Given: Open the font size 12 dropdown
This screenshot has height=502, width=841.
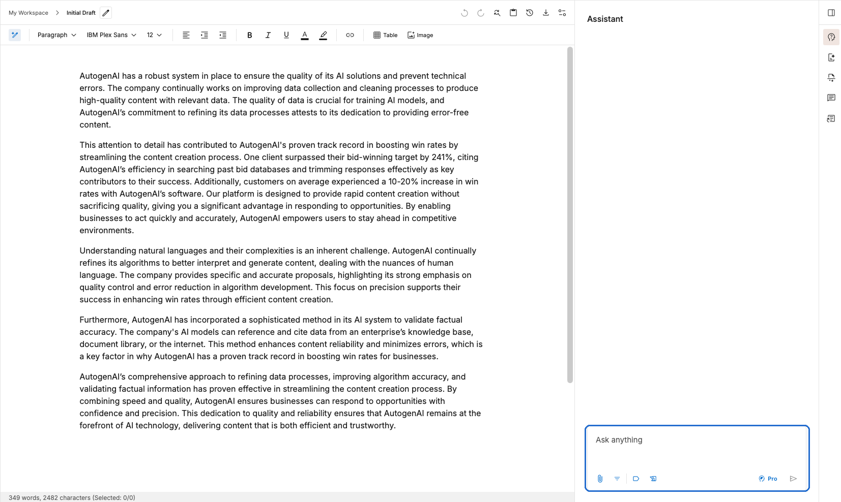Looking at the screenshot, I should (154, 35).
